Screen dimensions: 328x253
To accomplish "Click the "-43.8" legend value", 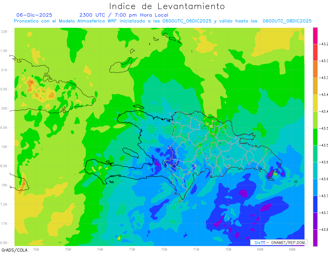I will coord(324,230).
